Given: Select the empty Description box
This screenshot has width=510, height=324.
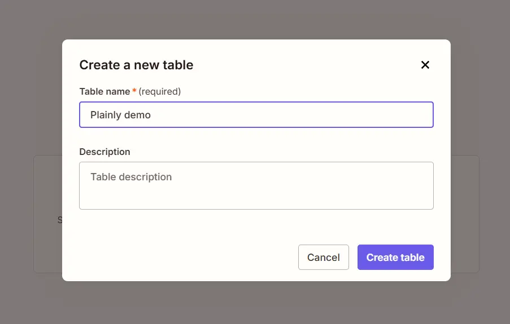Looking at the screenshot, I should coord(256,186).
